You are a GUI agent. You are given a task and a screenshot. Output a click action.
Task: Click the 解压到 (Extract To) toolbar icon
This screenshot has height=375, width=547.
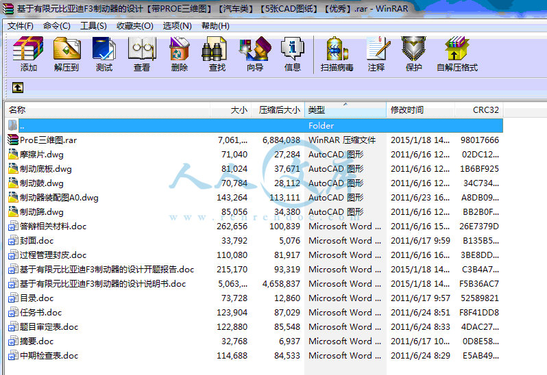66,49
